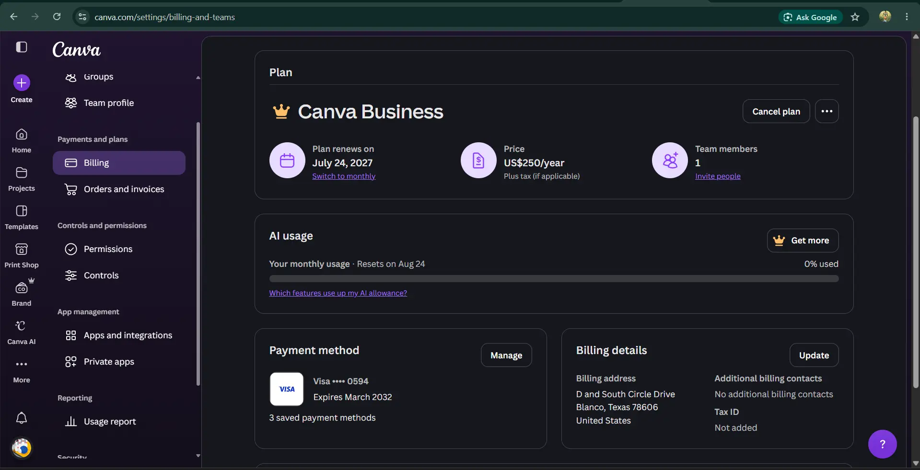This screenshot has height=470, width=920.
Task: Click Get more AI usage button
Action: (803, 241)
